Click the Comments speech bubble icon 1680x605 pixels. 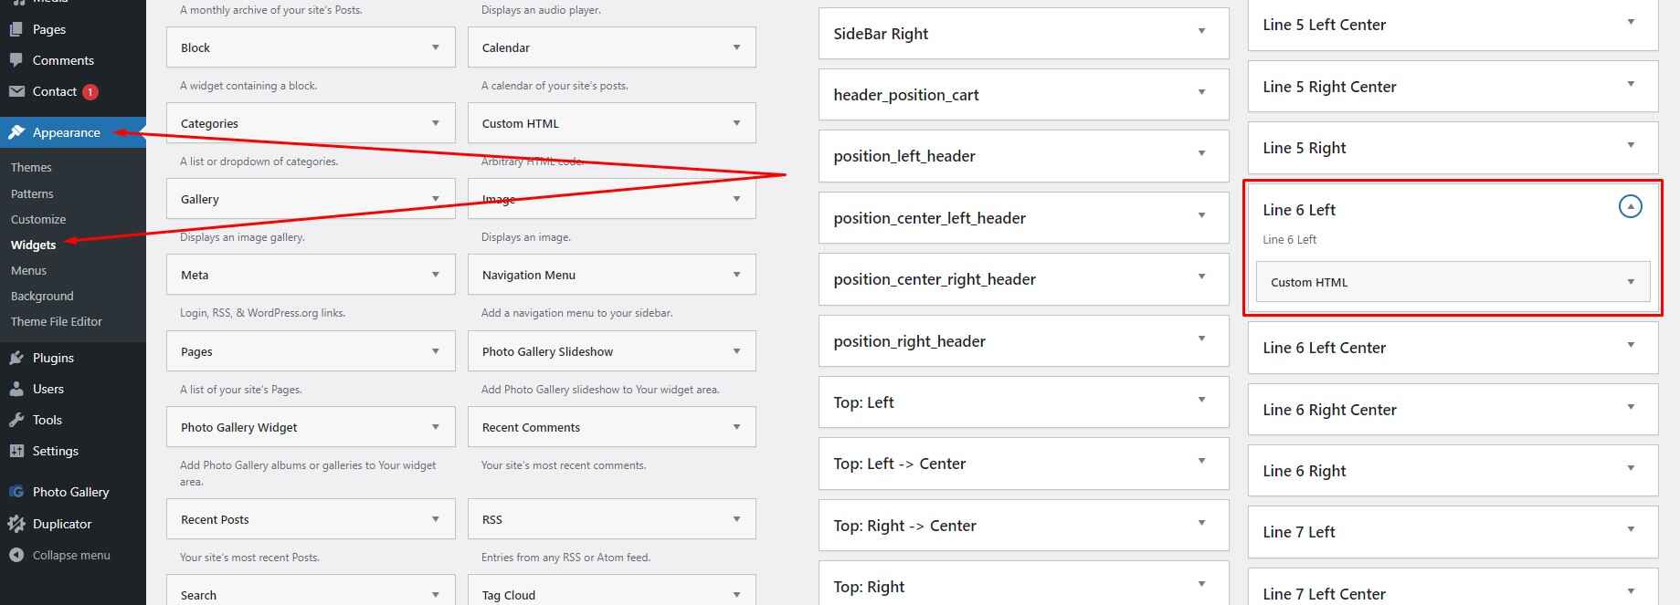click(16, 60)
